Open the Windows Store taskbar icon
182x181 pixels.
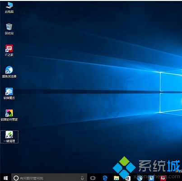(128, 178)
